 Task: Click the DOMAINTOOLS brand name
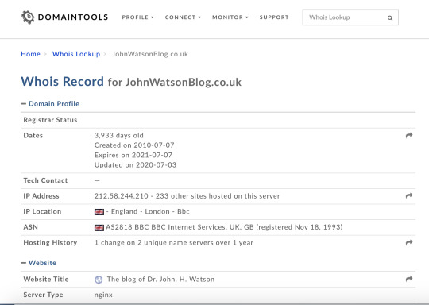coord(73,17)
